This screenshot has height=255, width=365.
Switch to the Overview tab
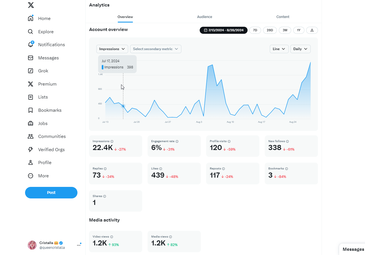[125, 17]
